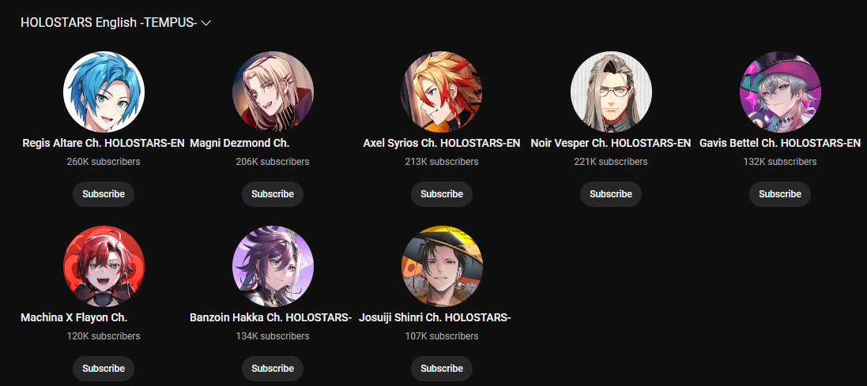Open Banzoin Hakka's channel avatar

click(273, 266)
